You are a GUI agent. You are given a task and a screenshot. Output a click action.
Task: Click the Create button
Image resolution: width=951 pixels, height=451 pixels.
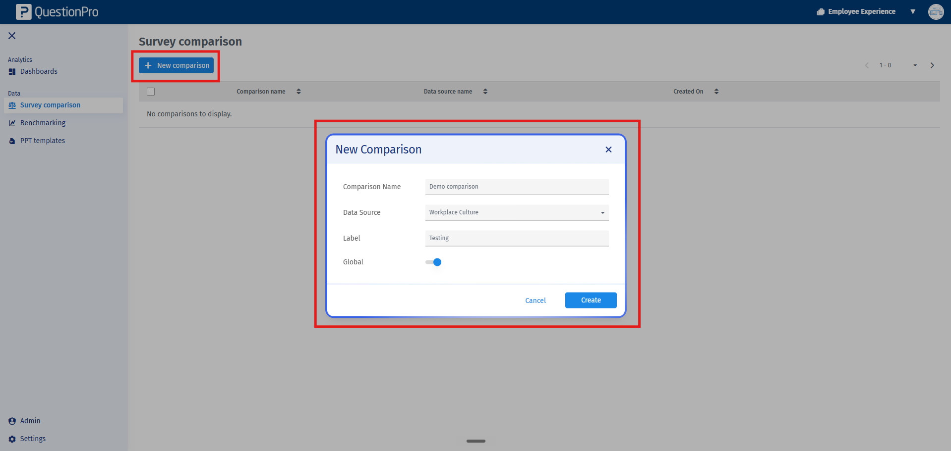pyautogui.click(x=591, y=300)
